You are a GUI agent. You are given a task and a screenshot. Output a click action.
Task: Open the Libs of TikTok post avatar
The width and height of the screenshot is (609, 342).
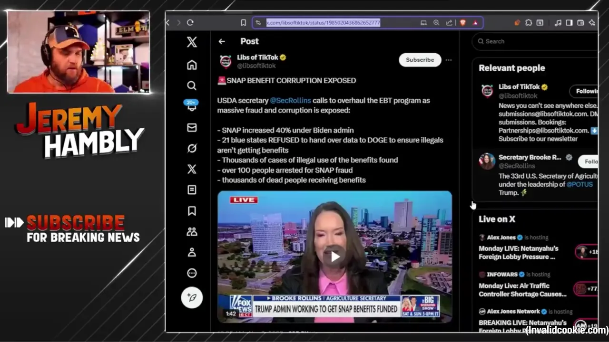(226, 61)
